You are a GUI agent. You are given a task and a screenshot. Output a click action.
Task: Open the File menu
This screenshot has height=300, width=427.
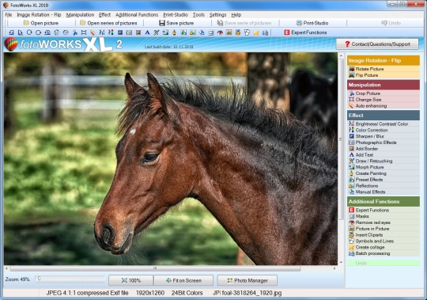click(x=9, y=15)
